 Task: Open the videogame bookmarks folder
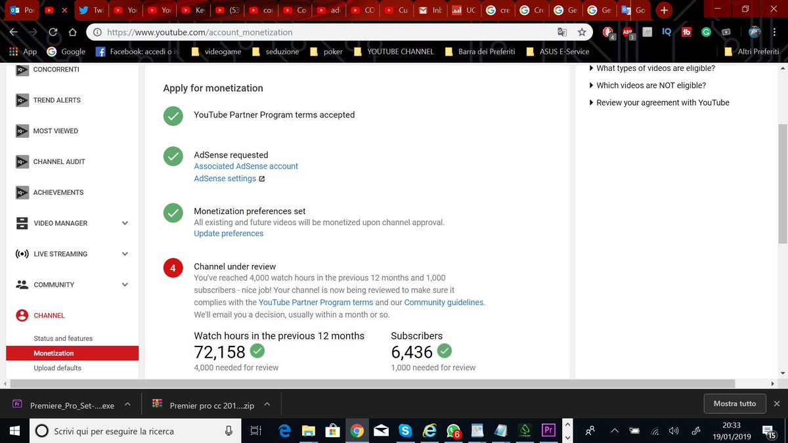click(x=217, y=52)
